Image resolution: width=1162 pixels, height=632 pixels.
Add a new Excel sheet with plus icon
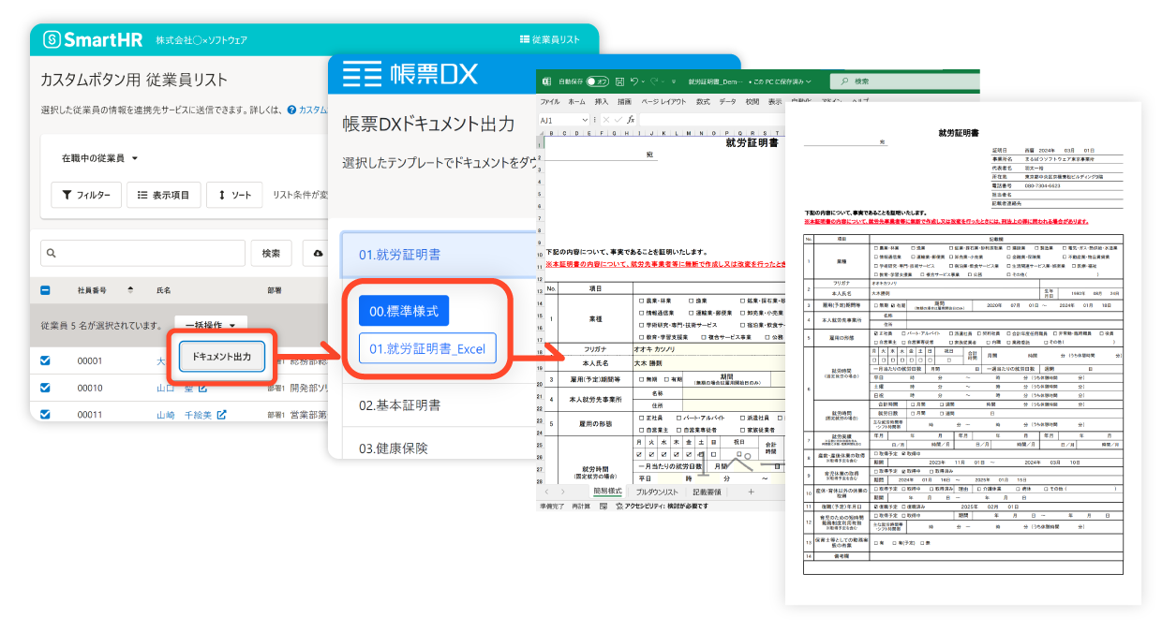(750, 492)
